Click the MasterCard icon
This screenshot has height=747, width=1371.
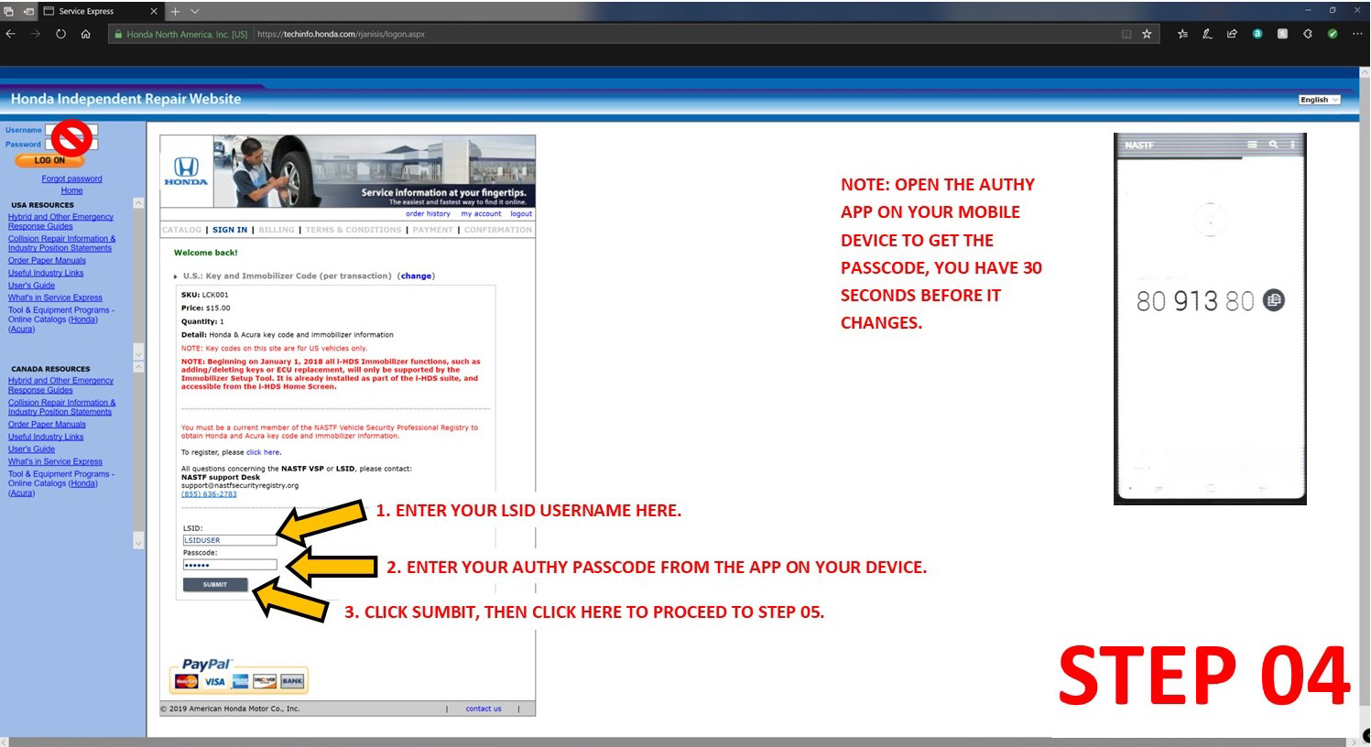click(x=186, y=681)
